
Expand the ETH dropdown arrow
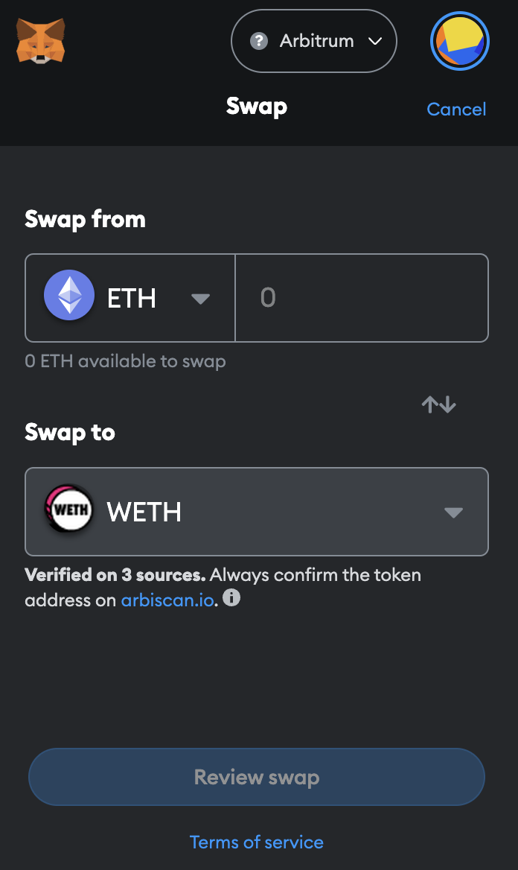[200, 299]
